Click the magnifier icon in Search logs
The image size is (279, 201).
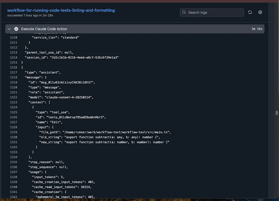click(x=184, y=12)
